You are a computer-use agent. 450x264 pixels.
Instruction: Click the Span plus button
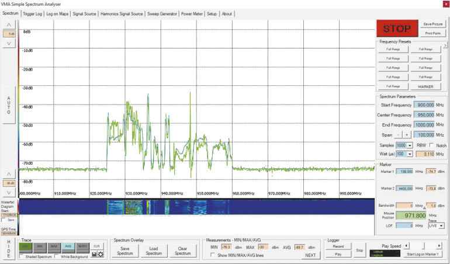pos(407,135)
